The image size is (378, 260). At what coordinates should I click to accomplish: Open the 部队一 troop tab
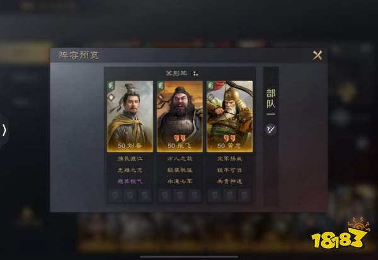point(271,101)
